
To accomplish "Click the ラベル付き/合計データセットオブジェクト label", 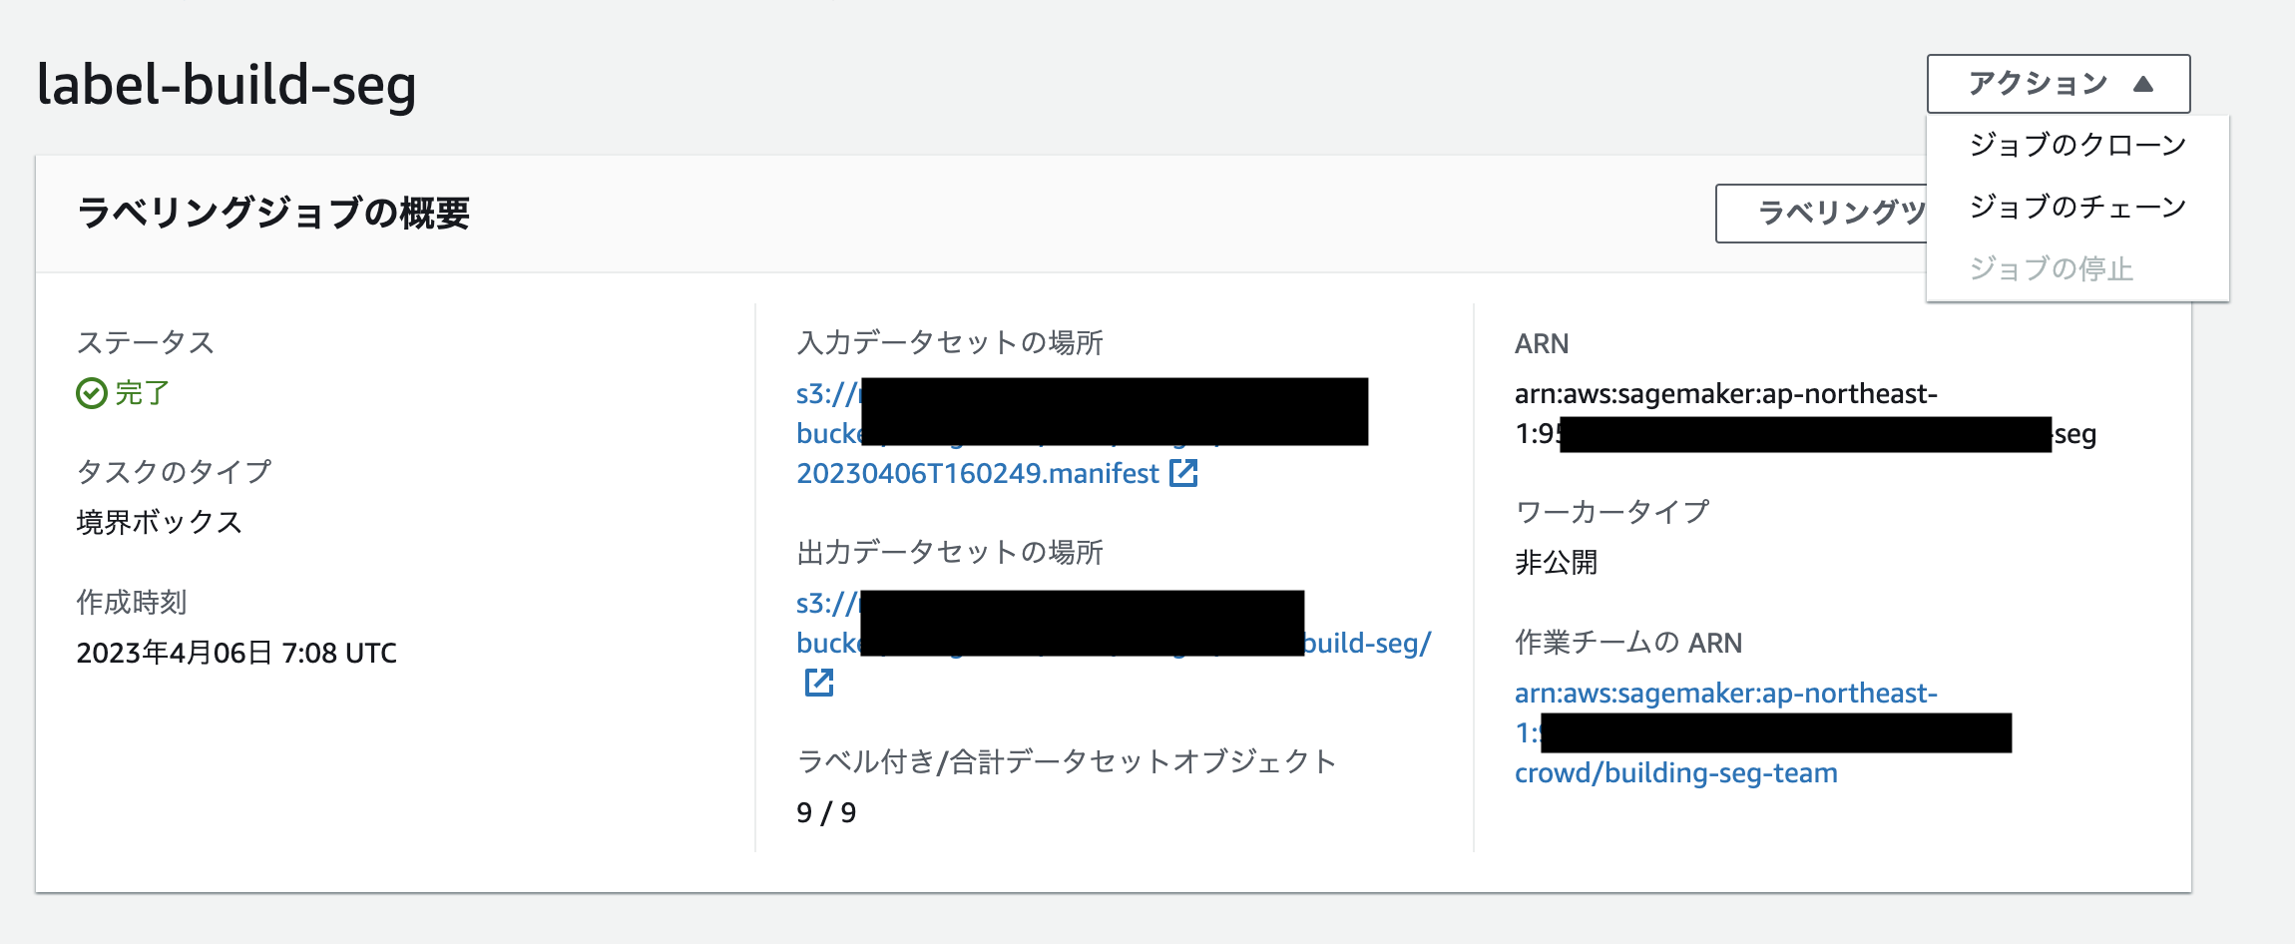I will 1067,761.
